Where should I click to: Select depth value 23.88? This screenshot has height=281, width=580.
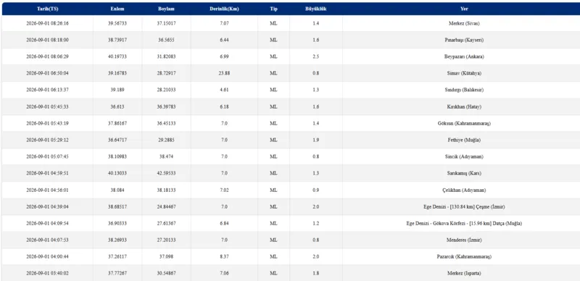click(224, 73)
